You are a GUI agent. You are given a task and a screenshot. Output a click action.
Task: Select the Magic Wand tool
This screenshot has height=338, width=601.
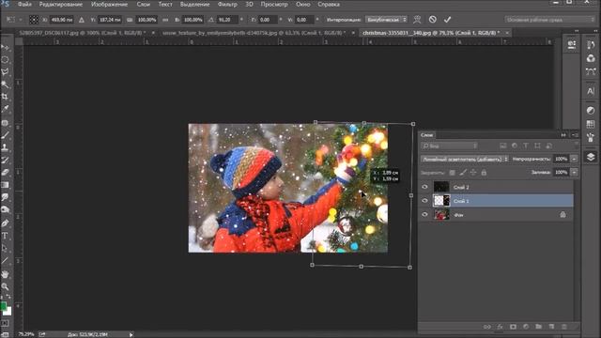(5, 84)
